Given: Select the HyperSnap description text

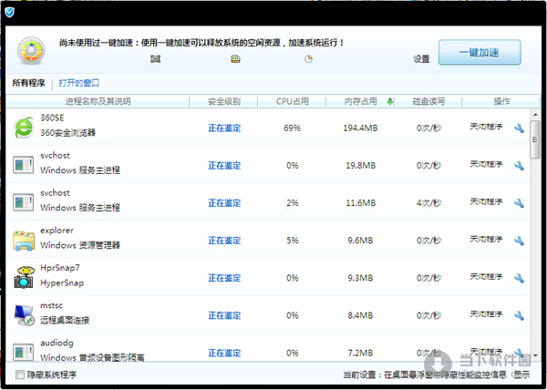Looking at the screenshot, I should 62,282.
